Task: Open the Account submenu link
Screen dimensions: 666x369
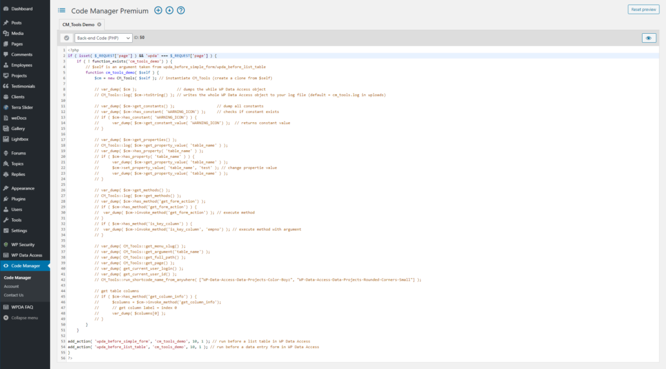Action: click(x=11, y=286)
